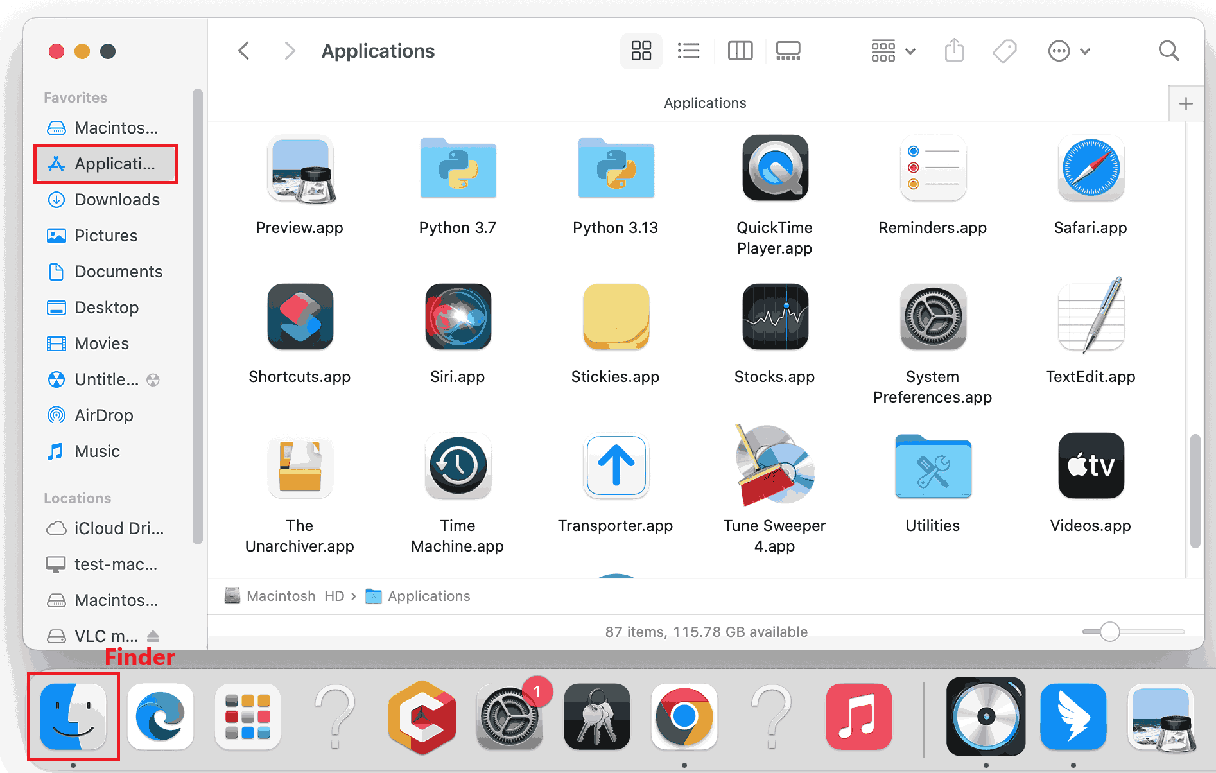
Task: Select The Unarchiver.app icon
Action: coord(300,467)
